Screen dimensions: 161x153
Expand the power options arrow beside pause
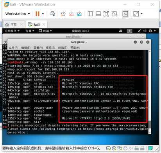(43, 14)
